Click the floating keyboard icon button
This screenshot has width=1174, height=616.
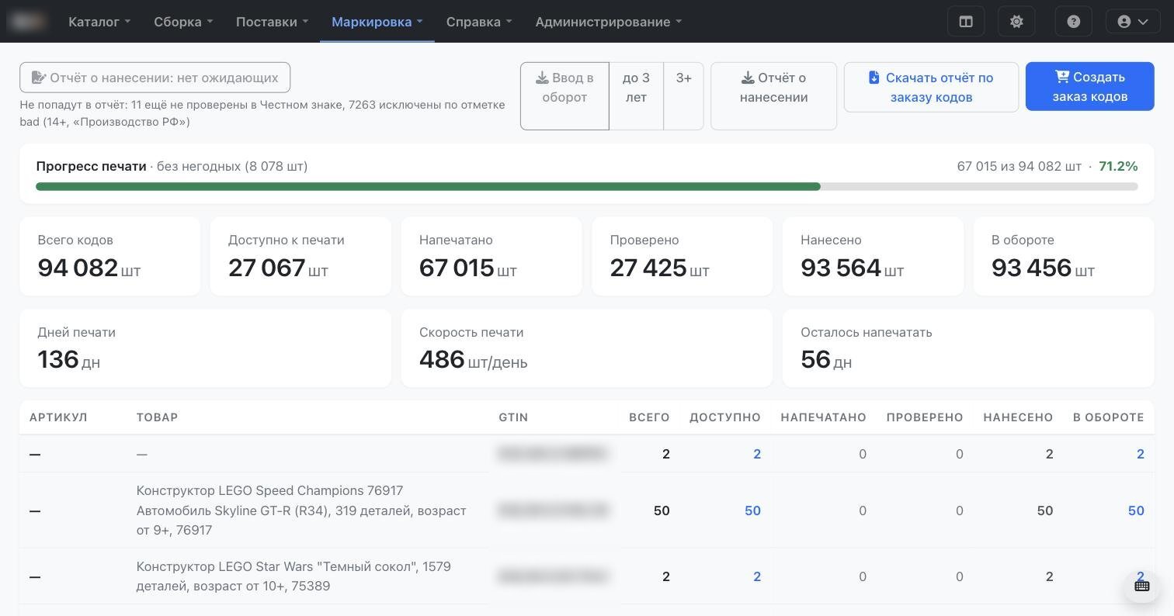pos(1141,586)
